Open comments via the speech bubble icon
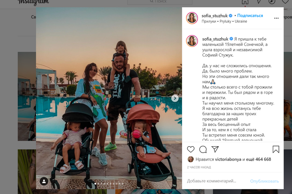Image resolution: width=292 pixels, height=194 pixels. click(203, 149)
